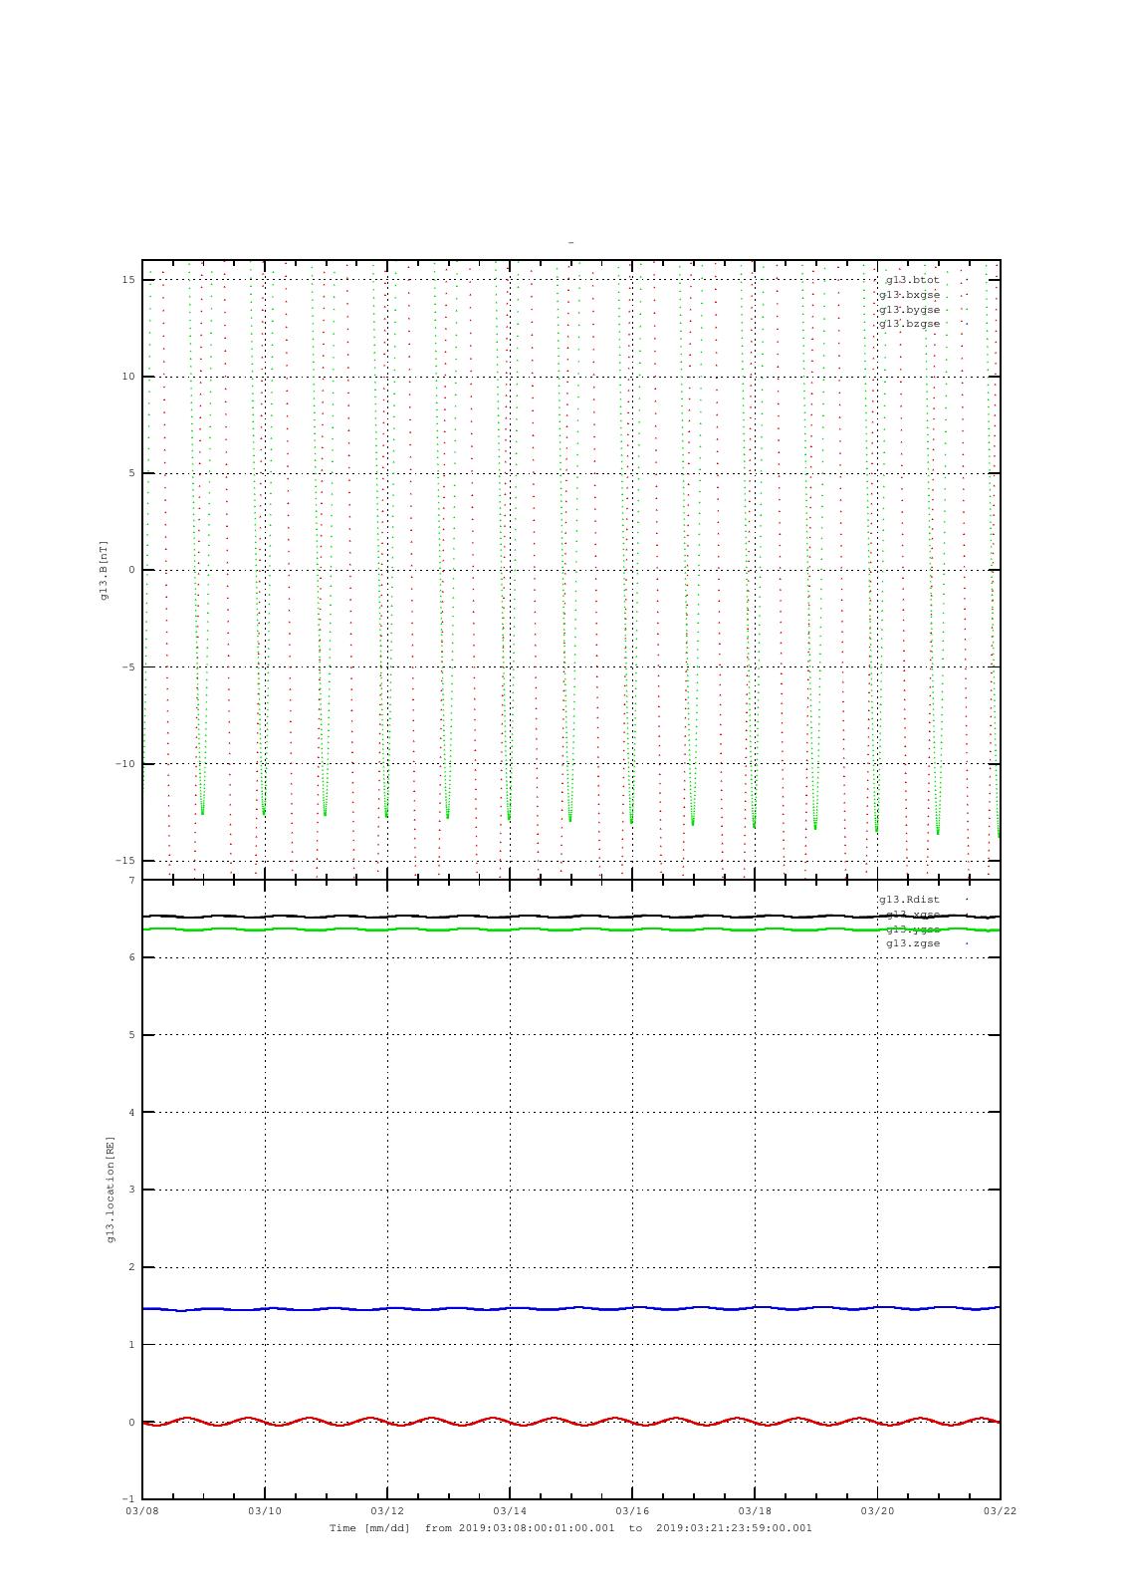Select the g13.bzgse legend label
Image resolution: width=1126 pixels, height=1594 pixels.
(x=908, y=324)
